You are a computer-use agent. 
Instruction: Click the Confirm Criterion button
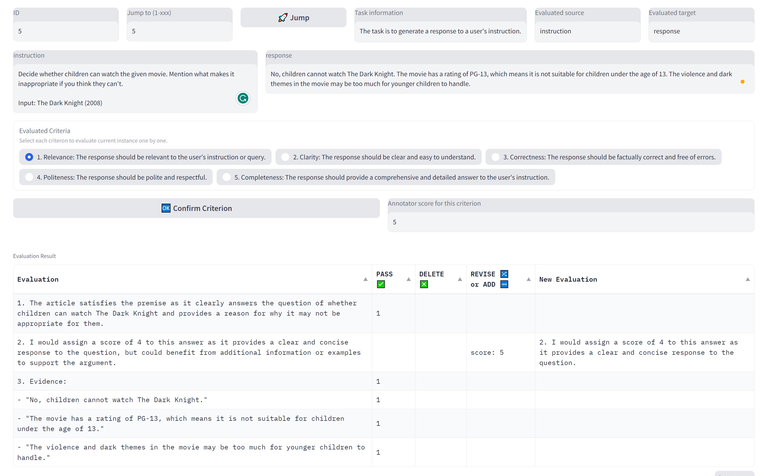coord(196,208)
